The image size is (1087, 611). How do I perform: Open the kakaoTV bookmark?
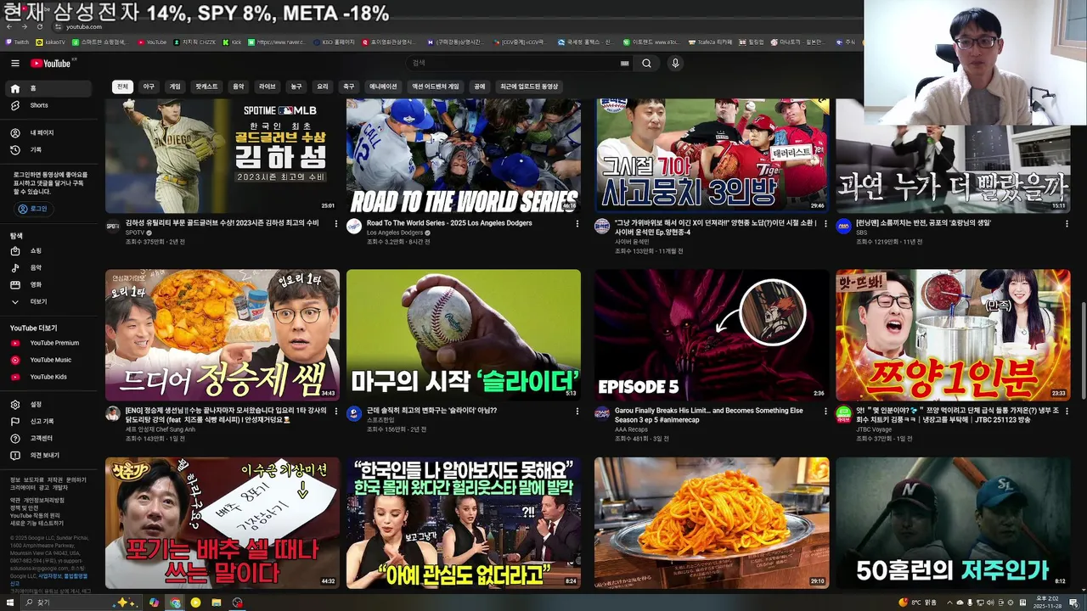(51, 42)
